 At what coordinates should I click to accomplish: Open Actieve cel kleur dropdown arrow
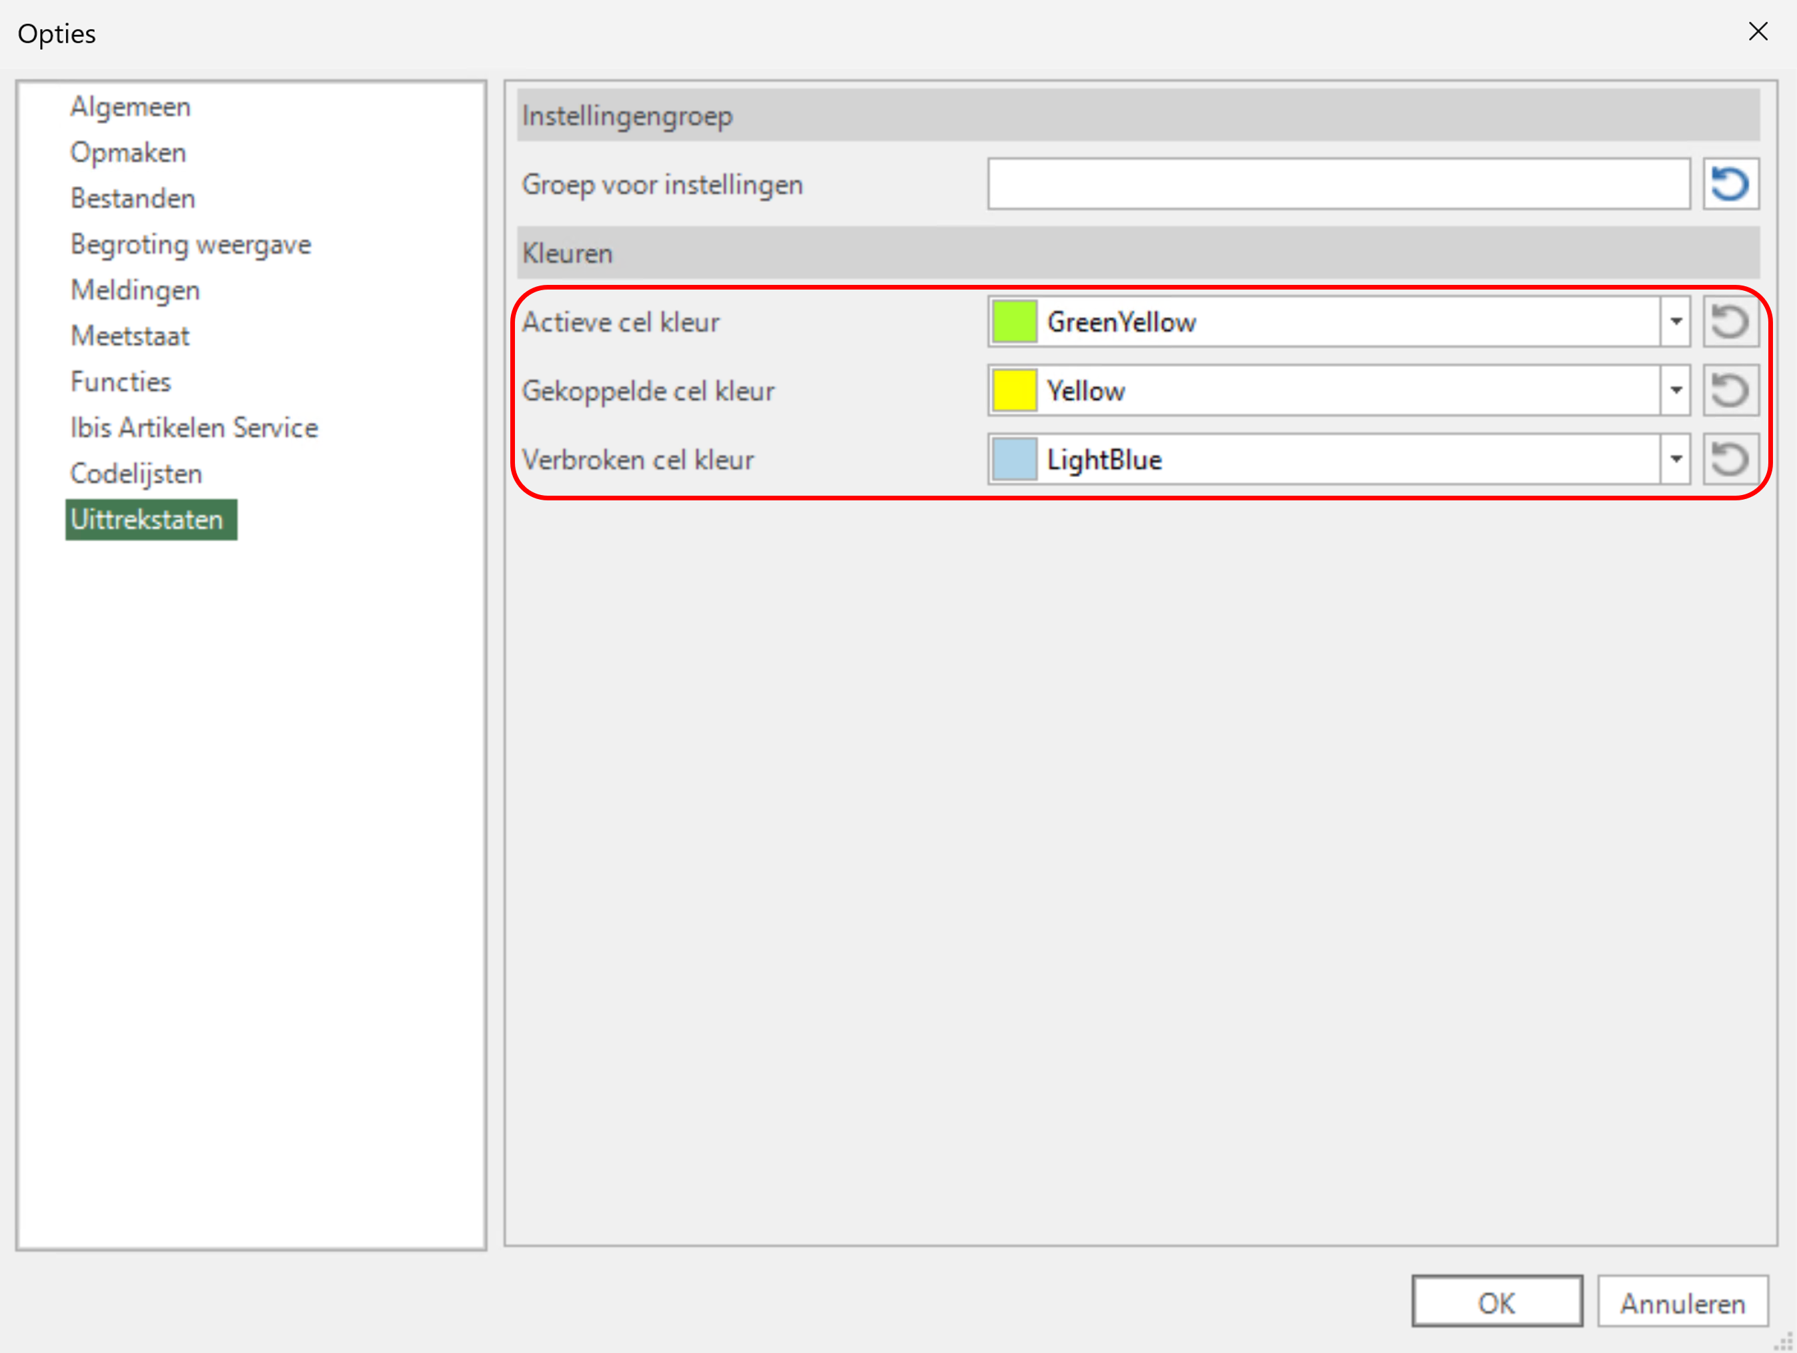pos(1675,322)
